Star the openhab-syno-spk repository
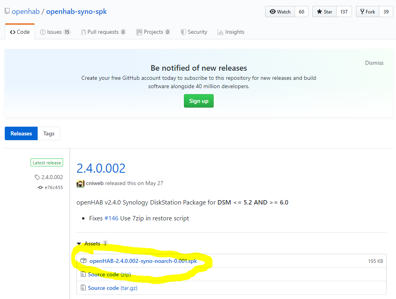The height and width of the screenshot is (299, 396). click(x=324, y=12)
